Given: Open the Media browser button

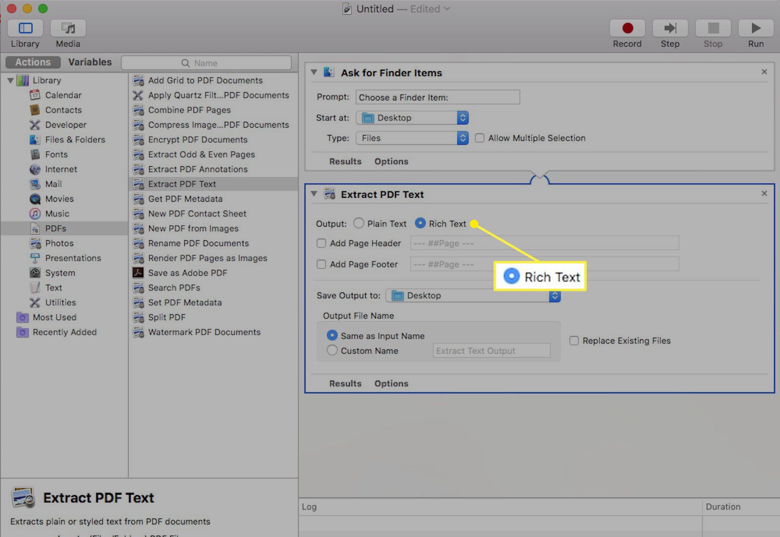Looking at the screenshot, I should [x=68, y=28].
